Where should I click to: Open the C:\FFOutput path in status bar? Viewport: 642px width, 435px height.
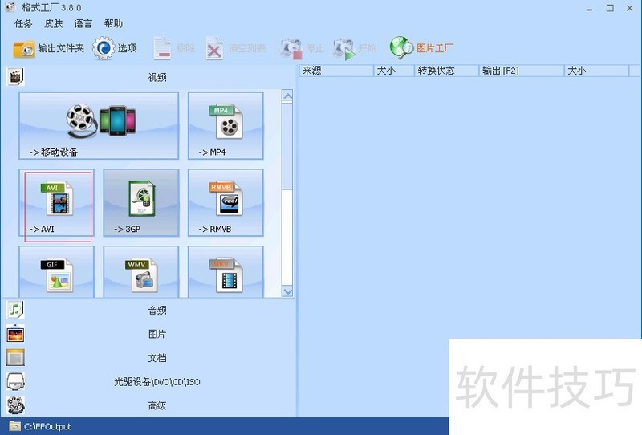[x=47, y=426]
